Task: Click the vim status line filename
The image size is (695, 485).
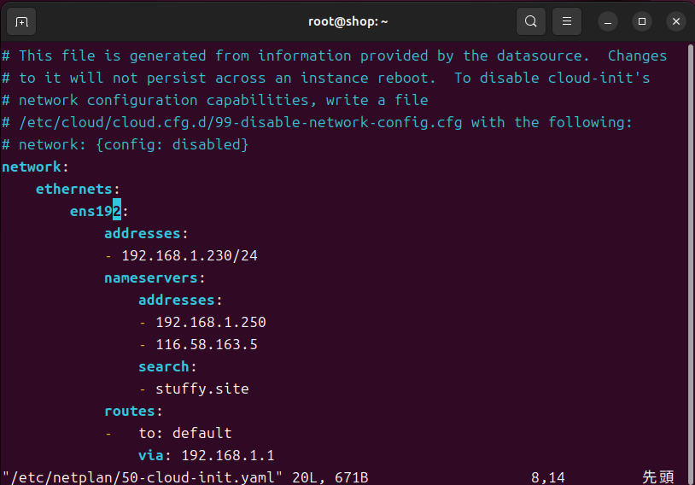Action: (x=143, y=477)
